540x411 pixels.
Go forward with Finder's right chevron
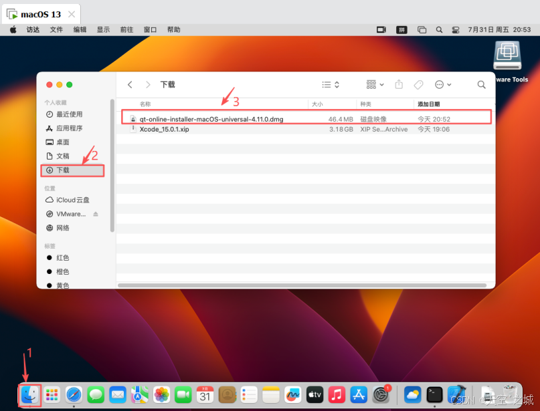[x=148, y=85]
